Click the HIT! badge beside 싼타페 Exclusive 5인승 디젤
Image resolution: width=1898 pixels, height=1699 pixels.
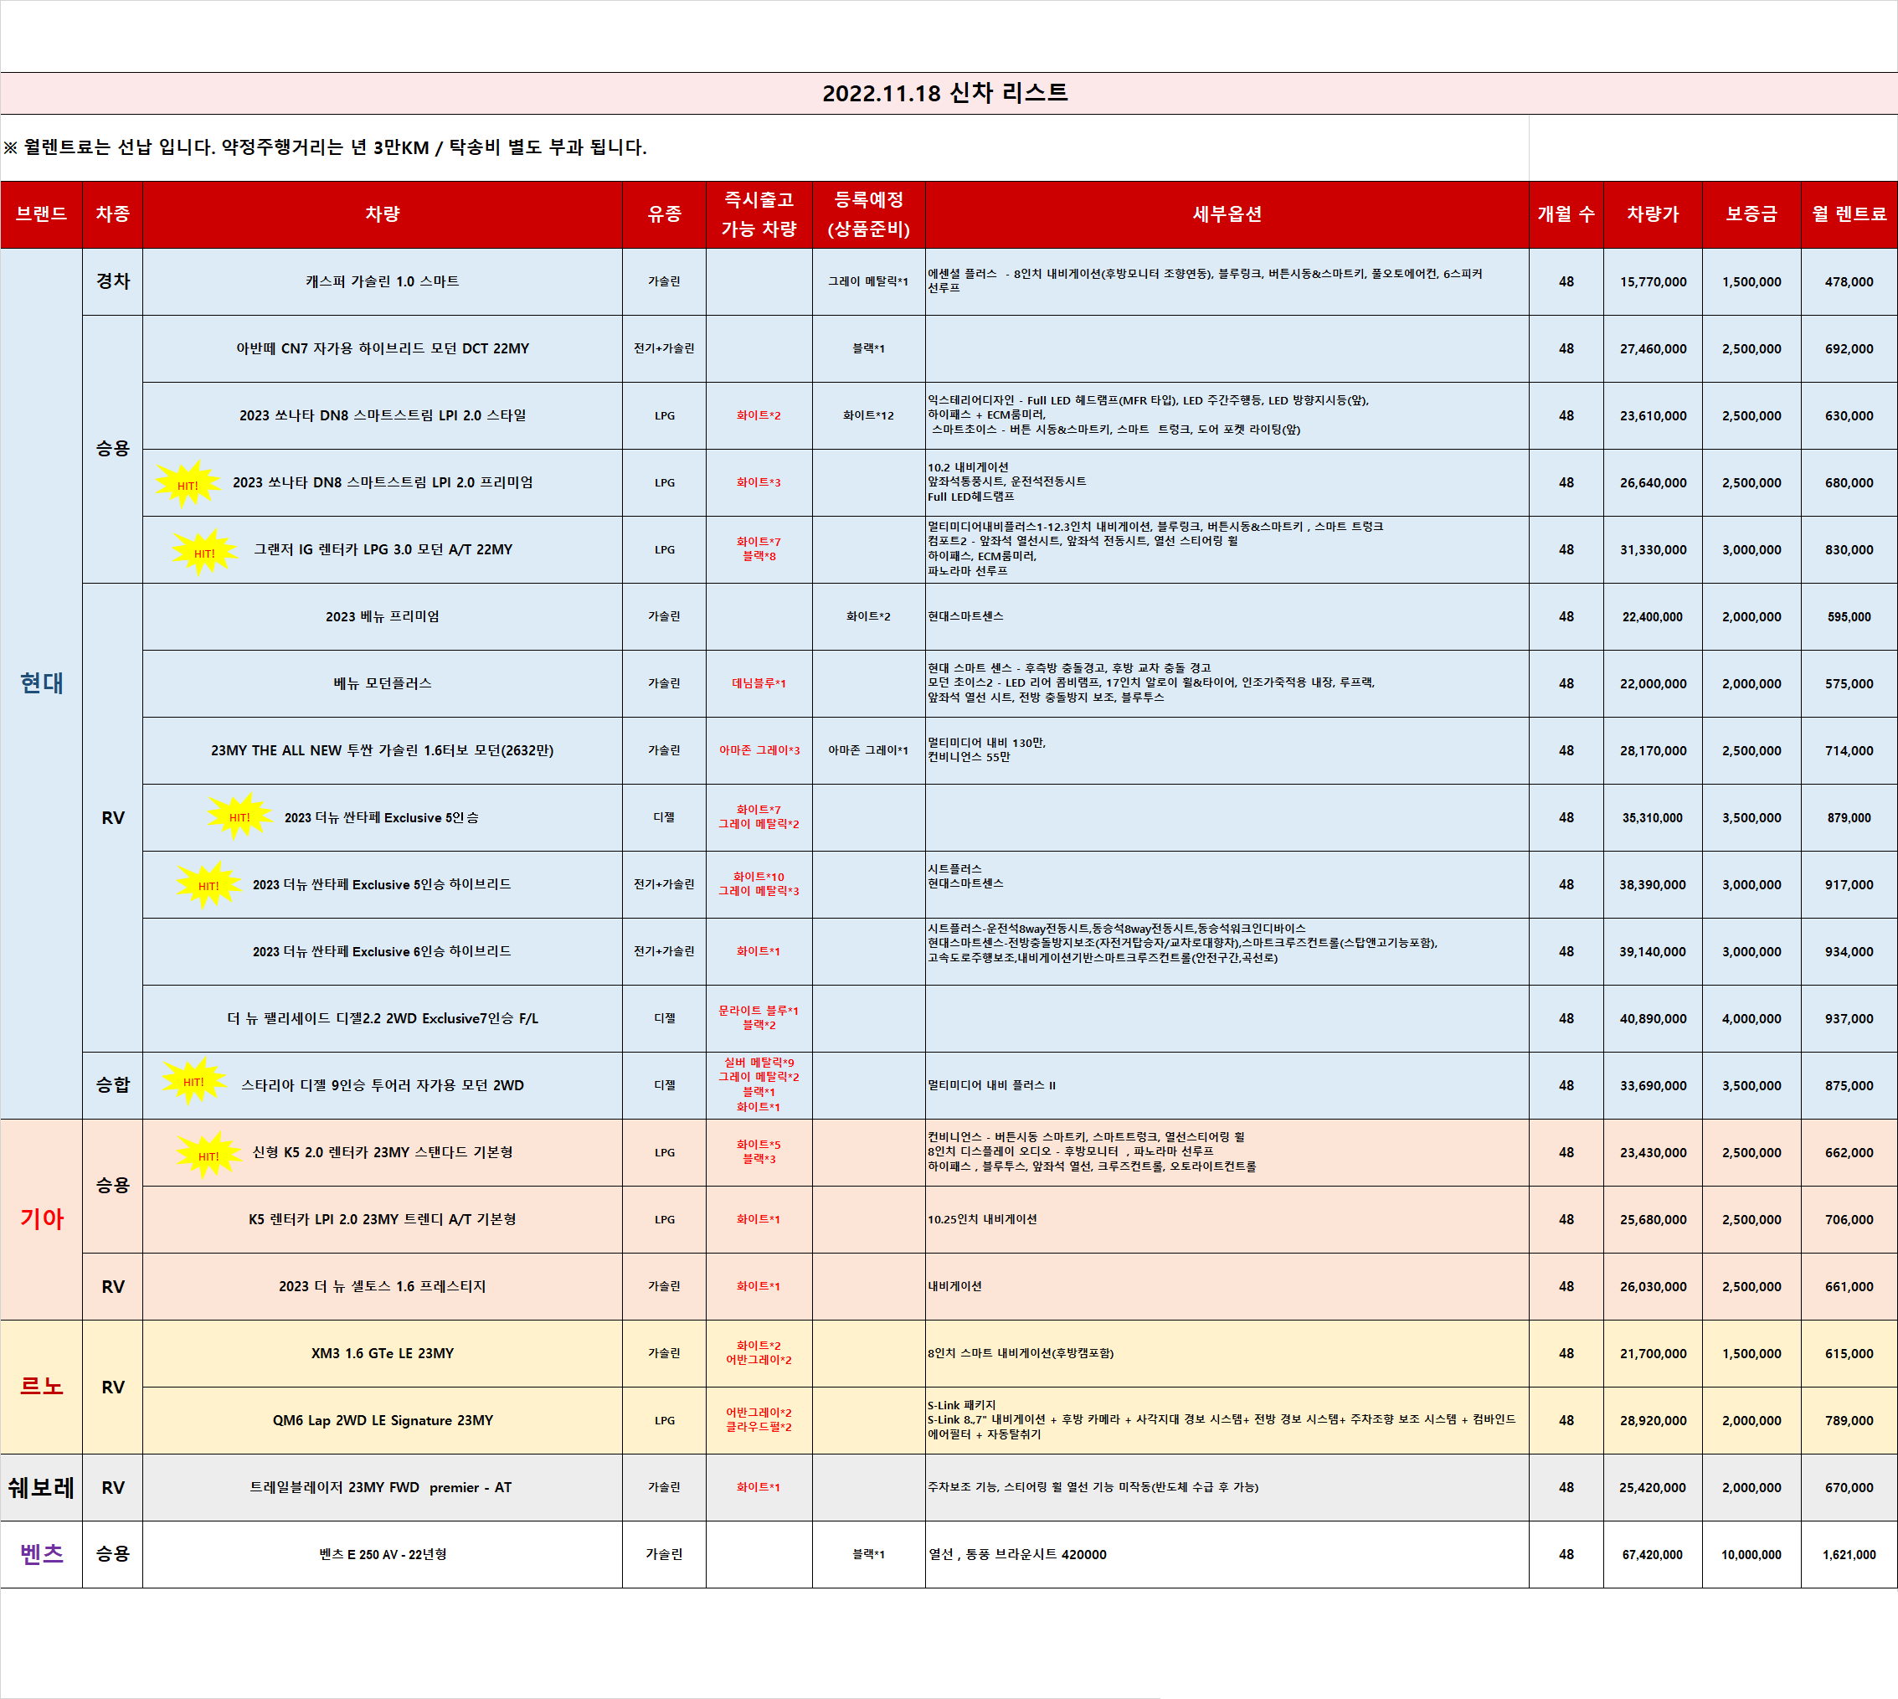[x=239, y=816]
